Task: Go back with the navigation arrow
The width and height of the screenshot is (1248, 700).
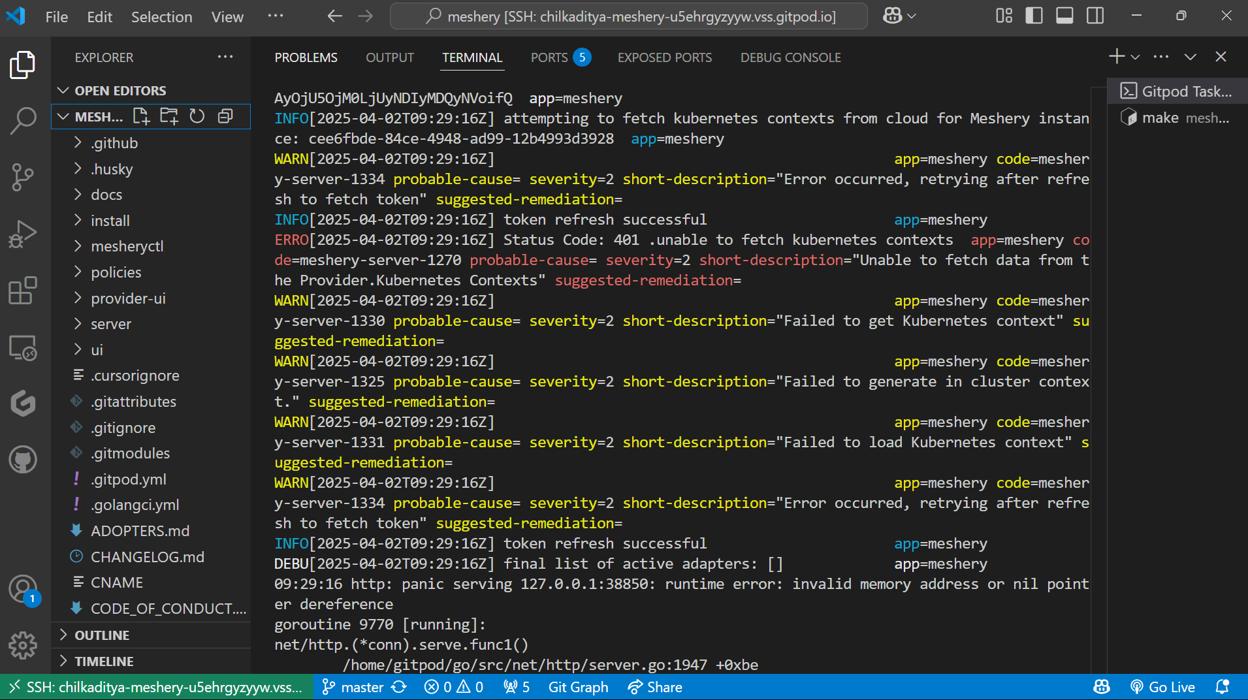Action: click(x=335, y=16)
